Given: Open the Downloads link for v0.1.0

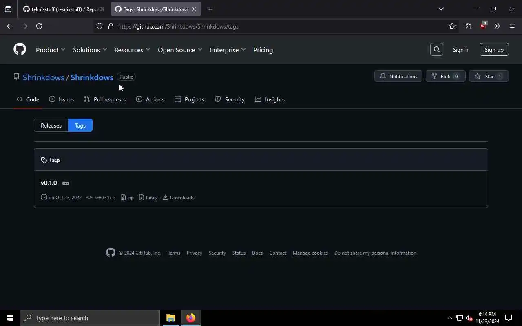Looking at the screenshot, I should (x=178, y=198).
